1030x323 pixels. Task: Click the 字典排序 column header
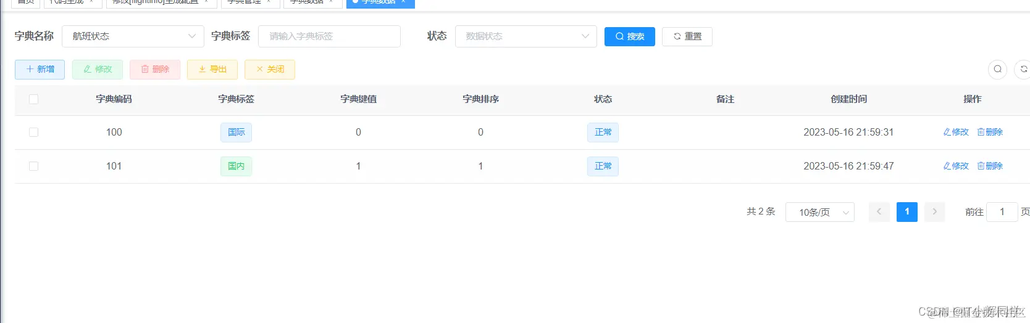(x=480, y=99)
